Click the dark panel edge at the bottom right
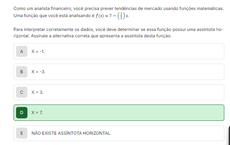This screenshot has height=145, width=230. click(x=229, y=135)
